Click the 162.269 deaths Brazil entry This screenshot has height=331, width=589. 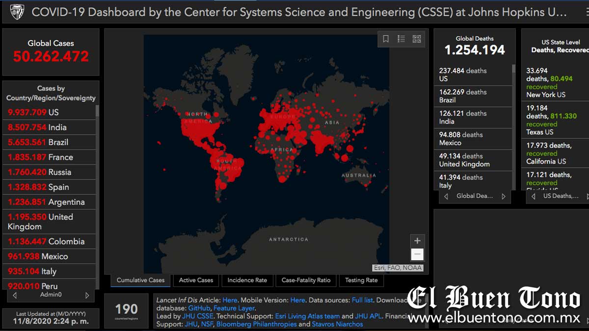point(473,96)
